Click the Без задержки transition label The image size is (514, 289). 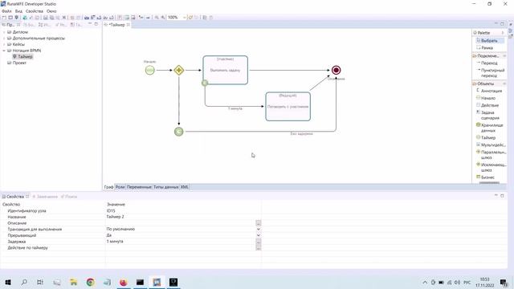(302, 134)
